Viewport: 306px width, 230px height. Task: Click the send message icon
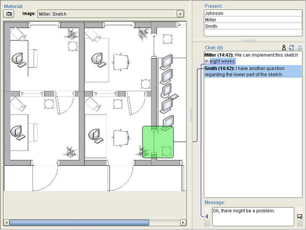[x=300, y=216]
